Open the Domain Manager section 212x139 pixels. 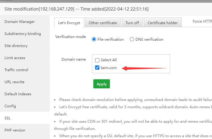point(20,22)
